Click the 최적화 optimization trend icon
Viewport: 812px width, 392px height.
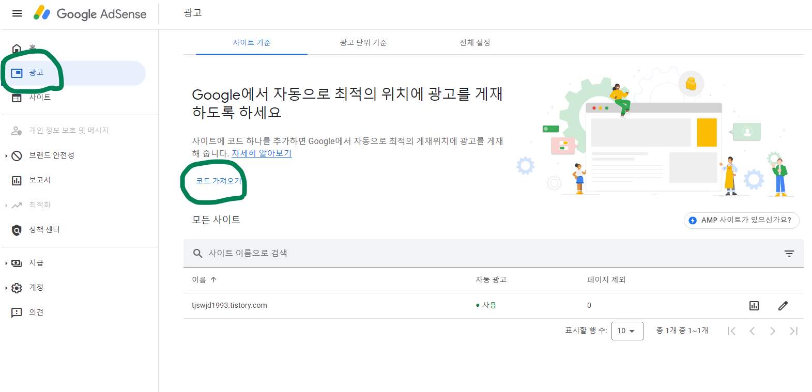click(x=17, y=205)
